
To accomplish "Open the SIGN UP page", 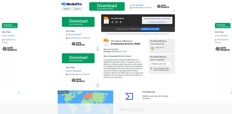I will (x=67, y=9).
